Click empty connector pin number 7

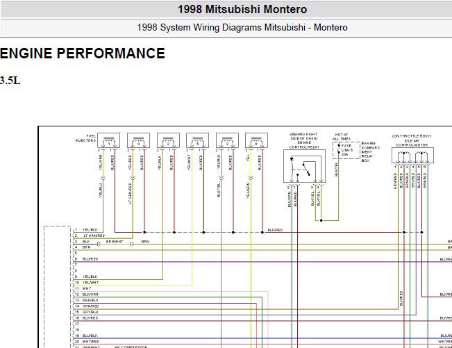[x=76, y=265]
